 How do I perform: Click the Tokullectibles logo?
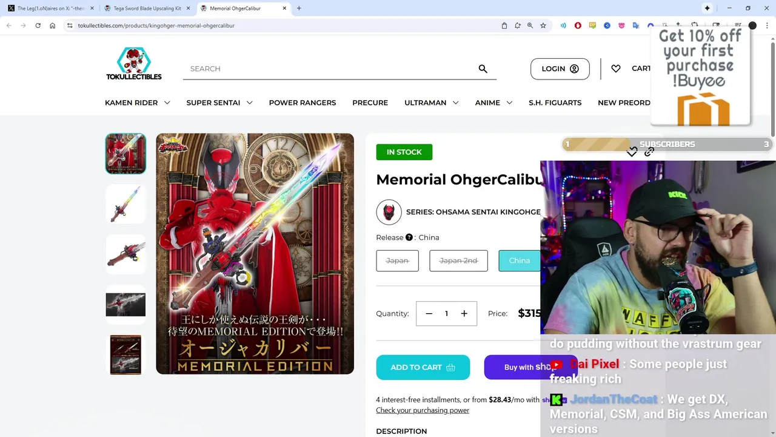coord(134,63)
